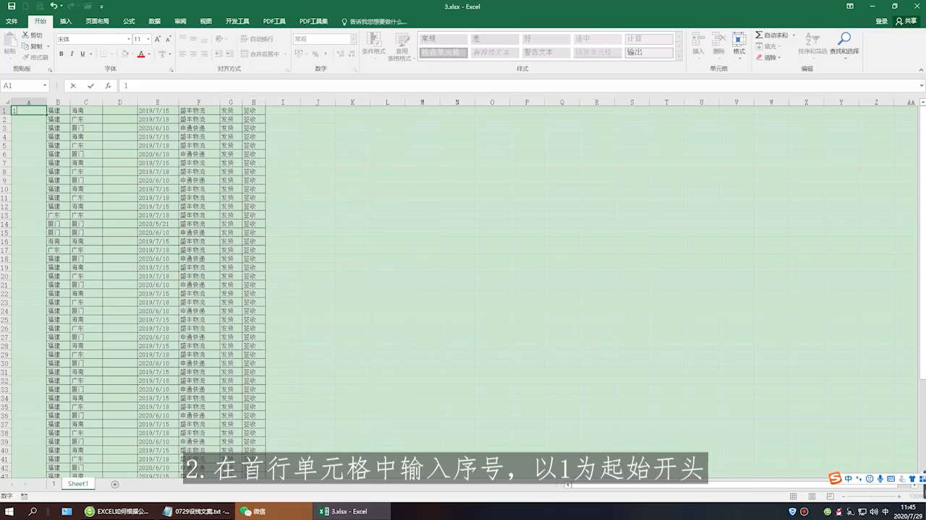Toggle Bold formatting
Viewport: 926px width, 520px height.
point(61,54)
